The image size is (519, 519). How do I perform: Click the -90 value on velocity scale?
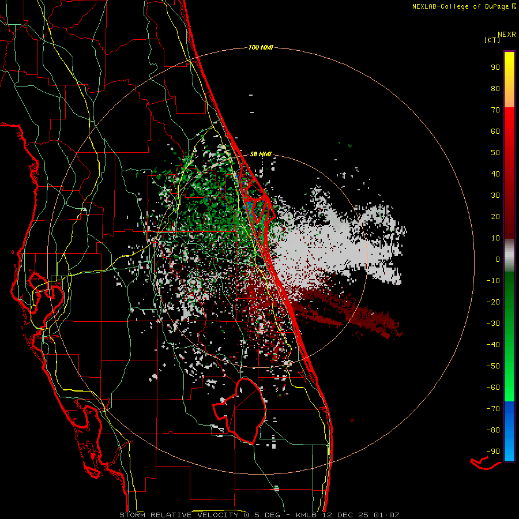(493, 452)
